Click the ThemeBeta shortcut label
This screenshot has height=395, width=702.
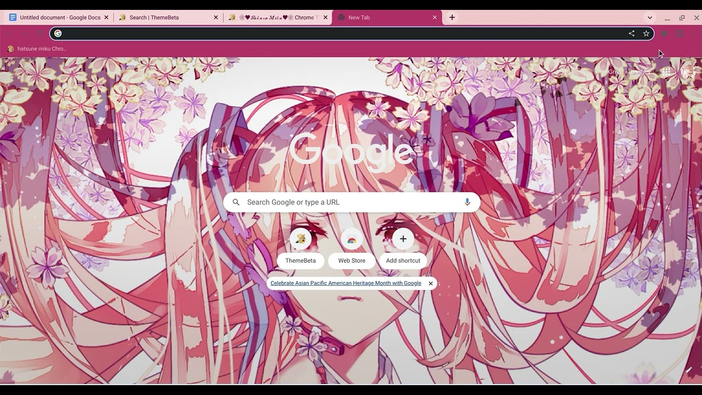(x=301, y=261)
